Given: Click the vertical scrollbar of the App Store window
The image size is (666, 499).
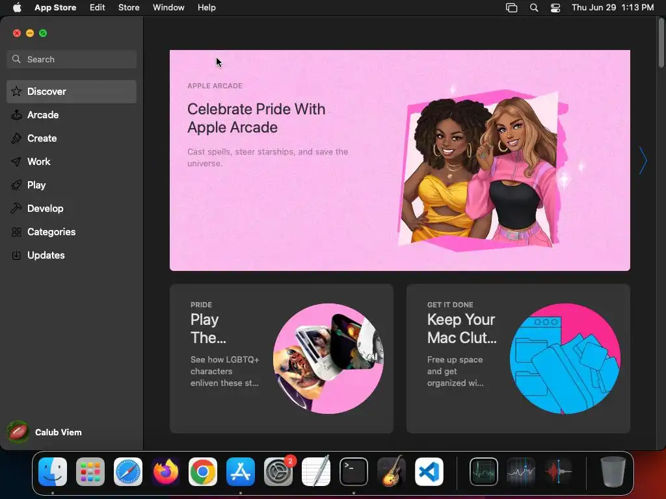Looking at the screenshot, I should tap(661, 42).
